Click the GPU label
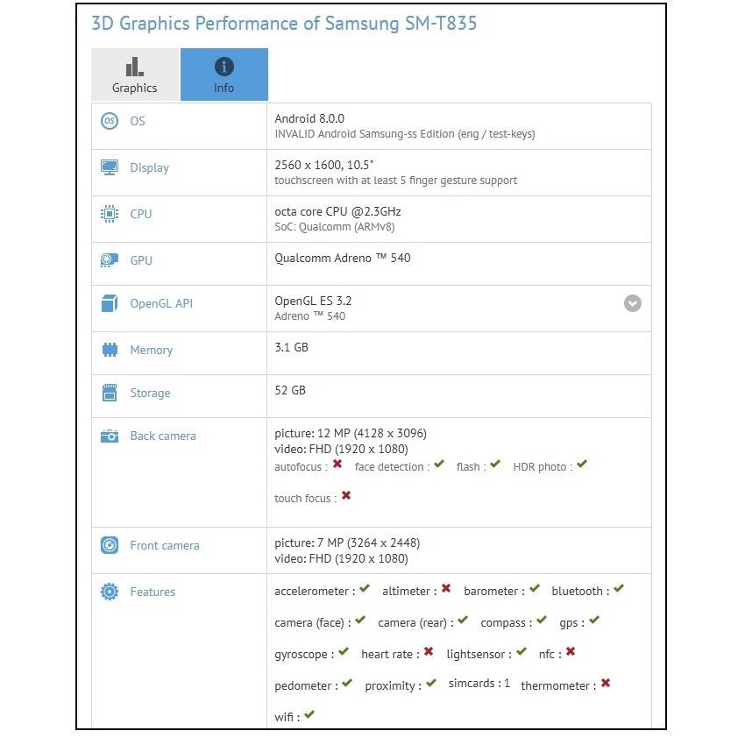The height and width of the screenshot is (745, 745). pos(141,260)
